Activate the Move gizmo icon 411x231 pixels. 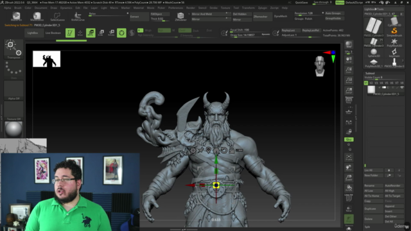click(x=91, y=33)
